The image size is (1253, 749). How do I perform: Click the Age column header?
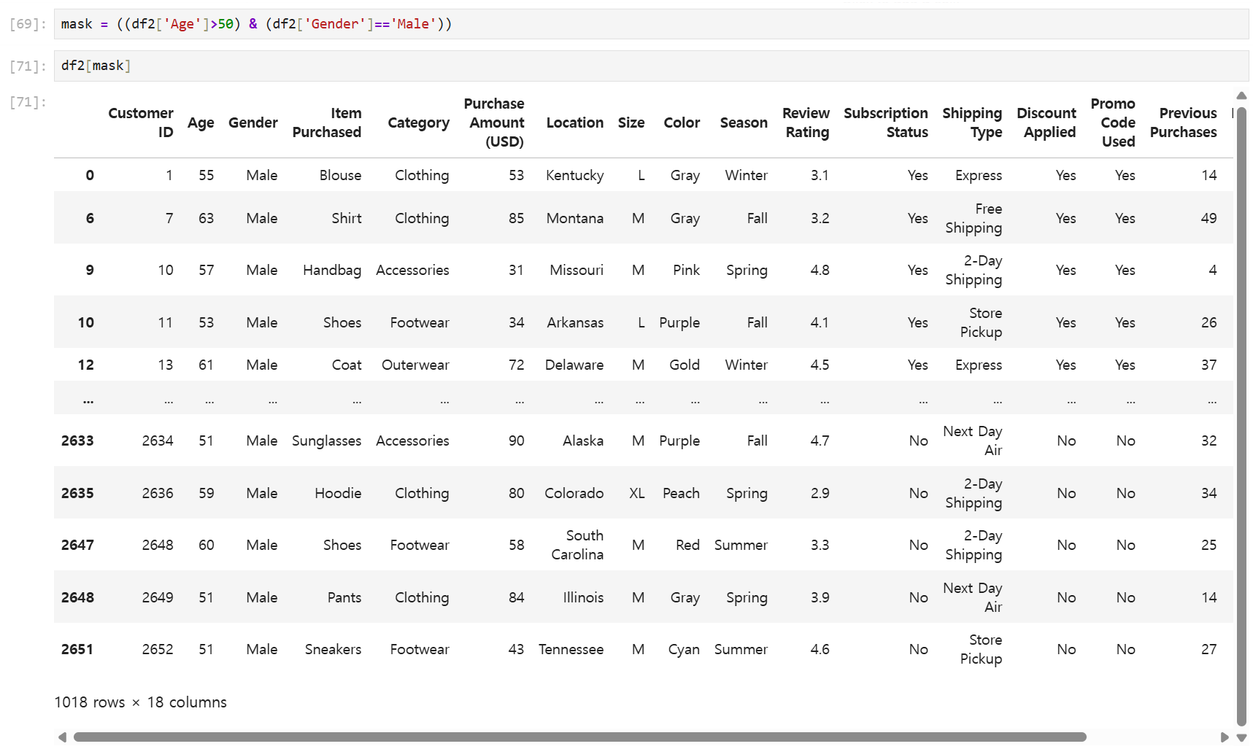(201, 123)
